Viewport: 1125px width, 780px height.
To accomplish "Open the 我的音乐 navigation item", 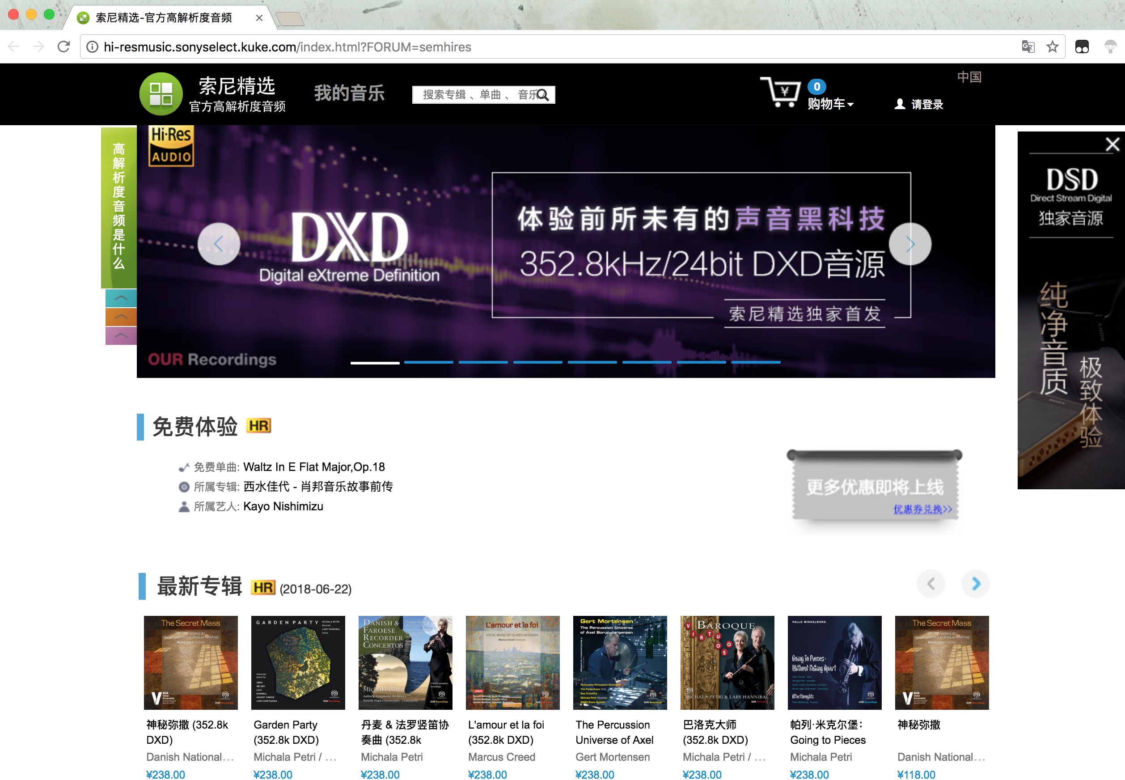I will click(349, 93).
